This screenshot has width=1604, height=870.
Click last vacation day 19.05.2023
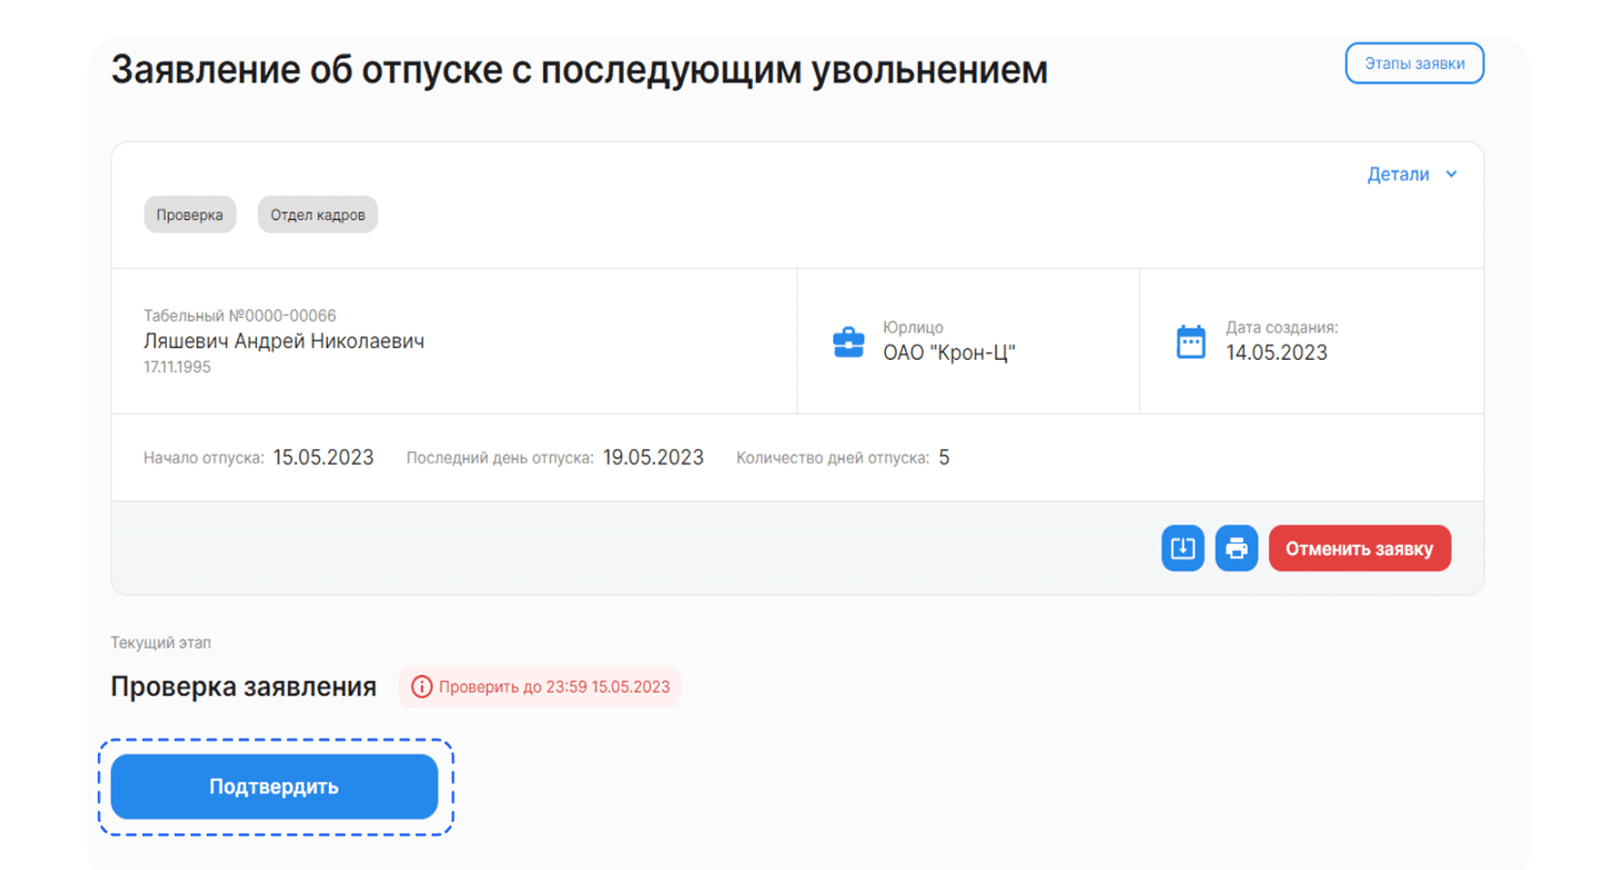coord(653,458)
